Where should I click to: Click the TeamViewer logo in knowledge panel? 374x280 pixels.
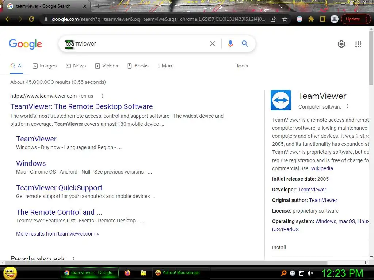click(281, 100)
